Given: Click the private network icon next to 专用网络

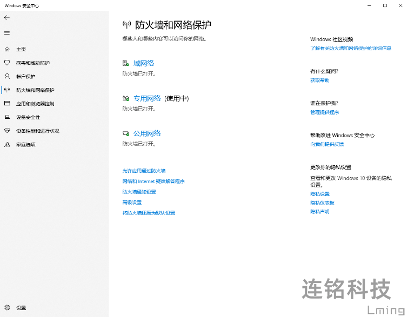Looking at the screenshot, I should [x=126, y=98].
